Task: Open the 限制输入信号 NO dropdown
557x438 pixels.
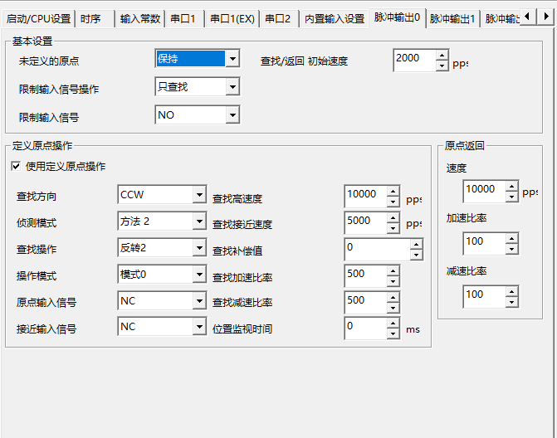Action: (232, 115)
